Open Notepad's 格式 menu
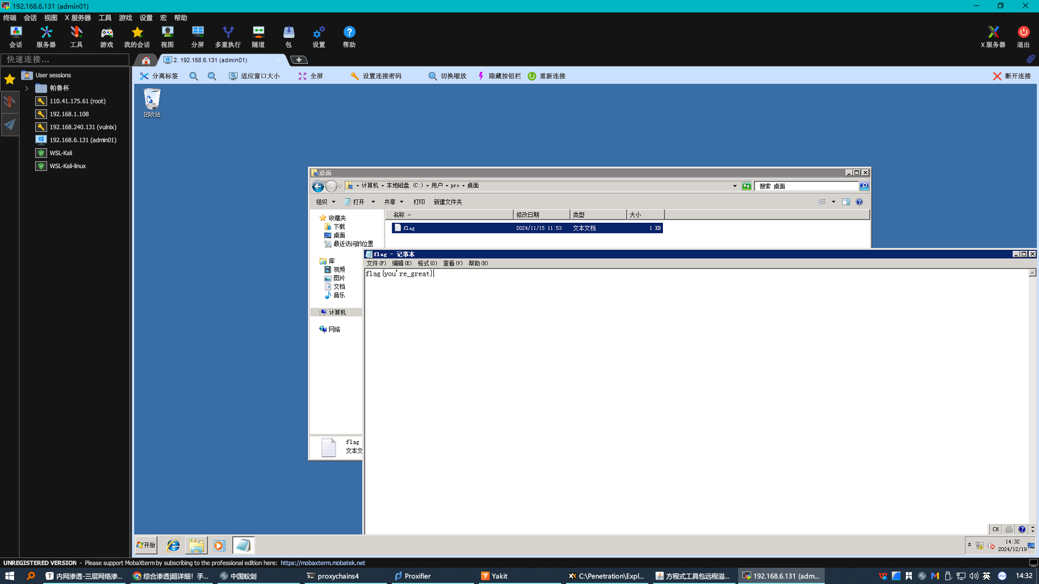1039x584 pixels. click(x=427, y=263)
